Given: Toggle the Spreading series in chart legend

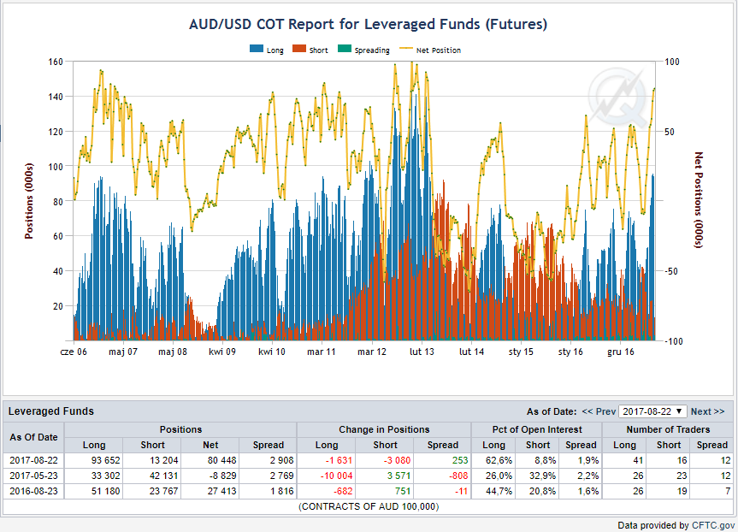Looking at the screenshot, I should click(x=363, y=50).
